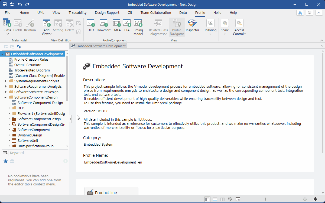Toggle the left navigator pane layout
The height and width of the screenshot is (203, 325).
click(207, 199)
